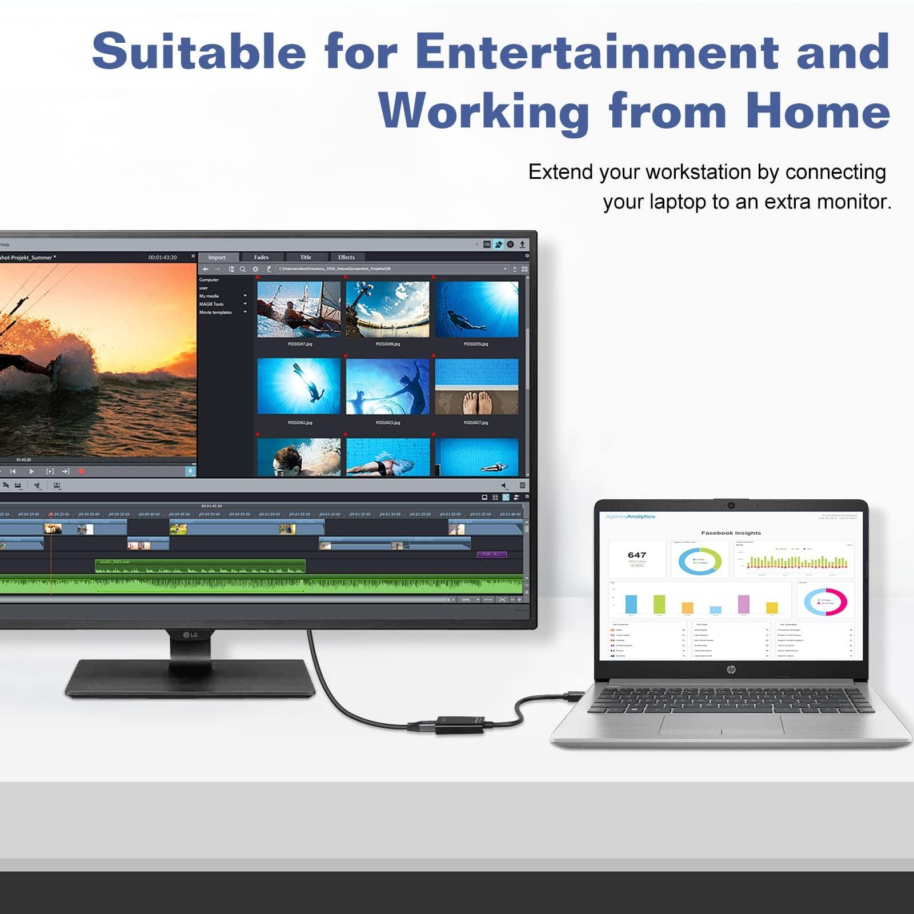914x914 pixels.
Task: Select the PC010247.jpg sailing thumbnail
Action: tap(299, 309)
